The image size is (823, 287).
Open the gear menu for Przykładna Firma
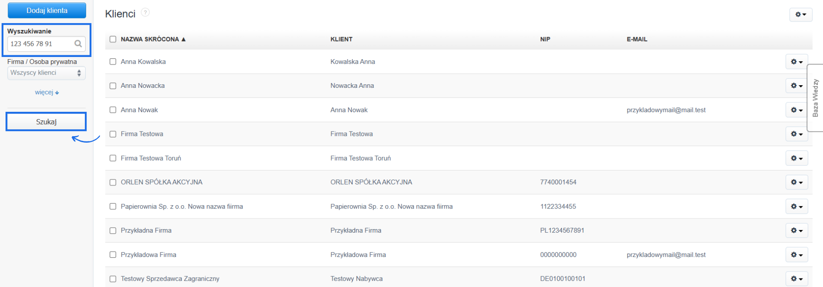point(796,230)
